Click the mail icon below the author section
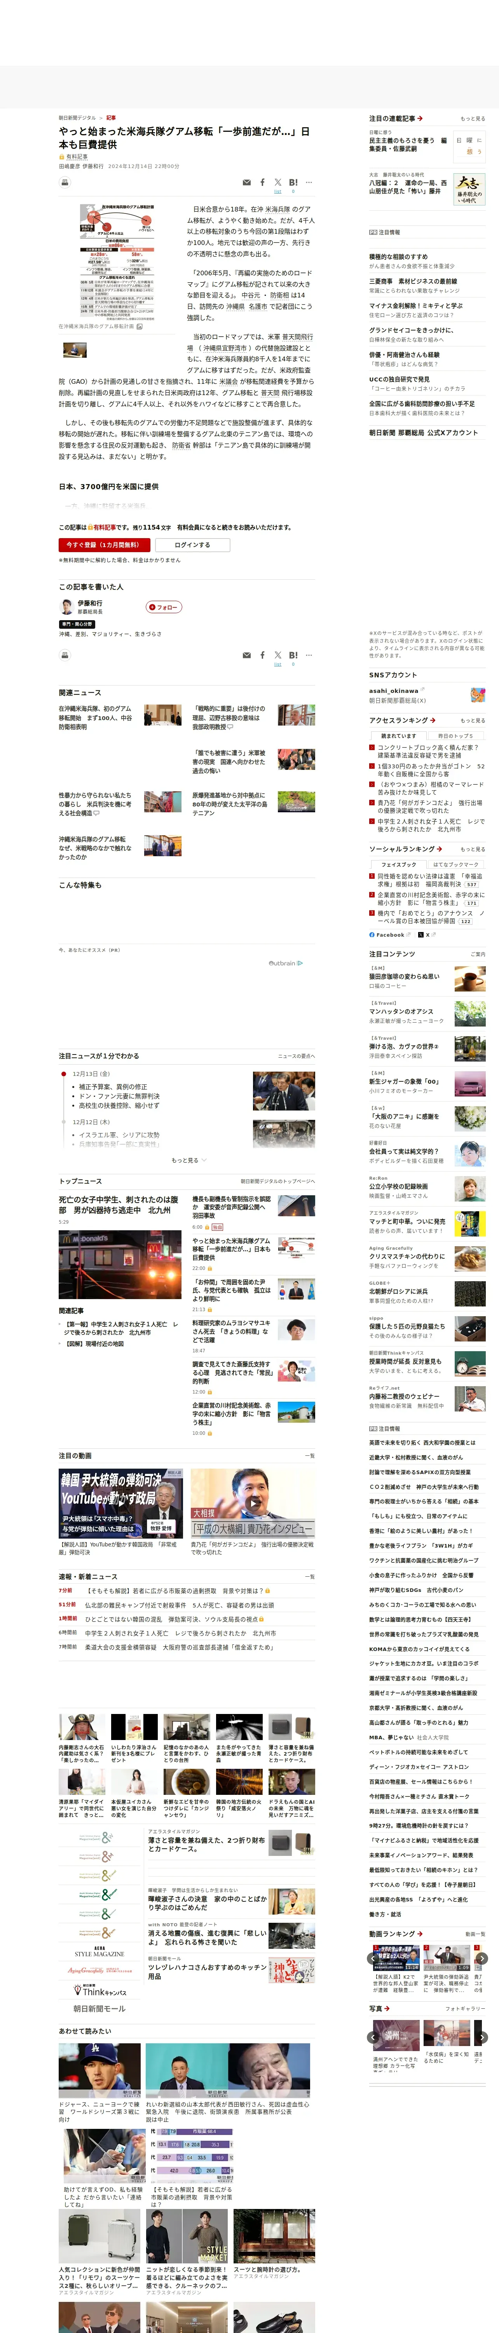The width and height of the screenshot is (499, 2333). 246,656
